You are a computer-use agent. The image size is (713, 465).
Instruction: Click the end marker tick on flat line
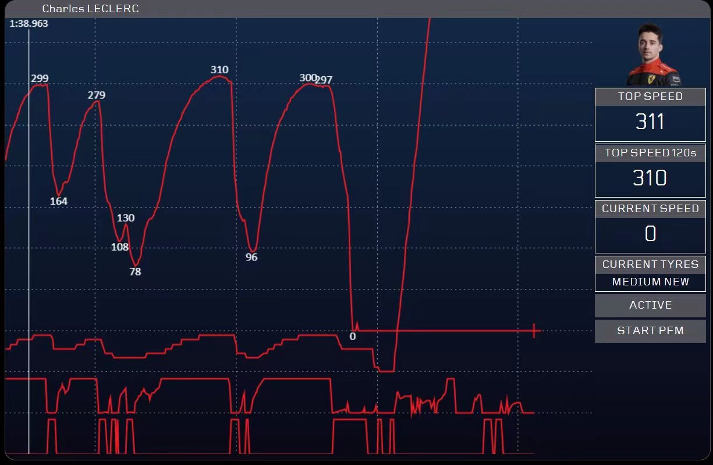click(x=534, y=331)
